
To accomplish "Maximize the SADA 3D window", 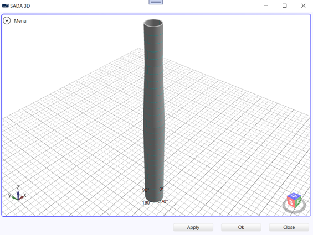I will 284,6.
